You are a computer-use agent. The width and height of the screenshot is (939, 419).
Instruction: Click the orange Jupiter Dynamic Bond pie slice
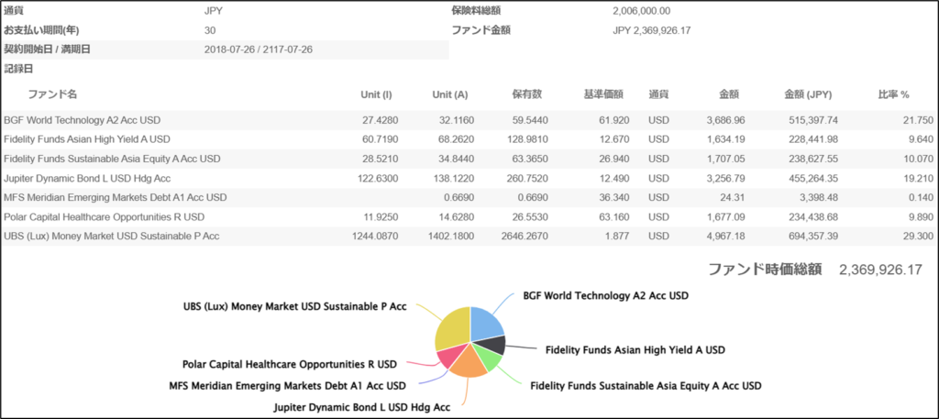pyautogui.click(x=468, y=363)
